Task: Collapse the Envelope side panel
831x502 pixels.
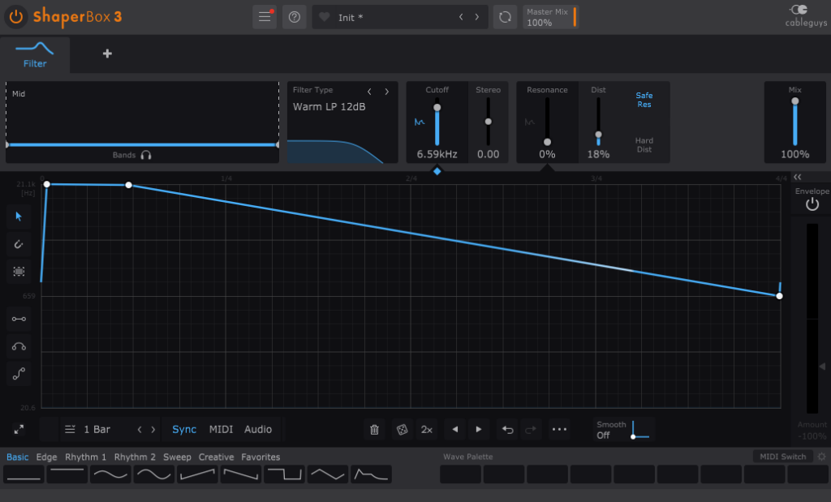Action: [797, 178]
